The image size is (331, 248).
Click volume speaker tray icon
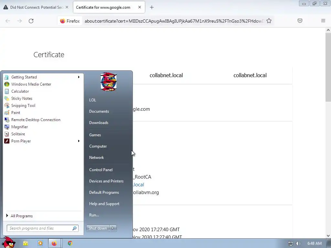coord(298,243)
